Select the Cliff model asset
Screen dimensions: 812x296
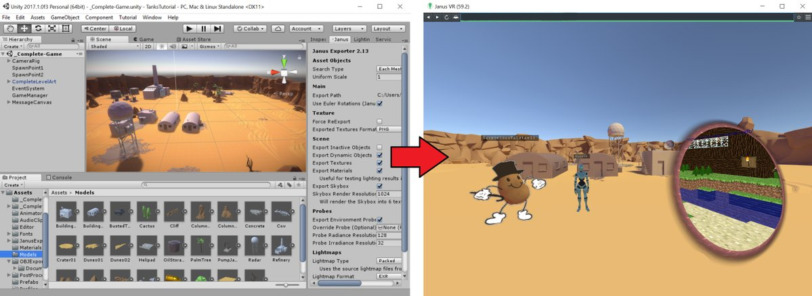click(174, 212)
